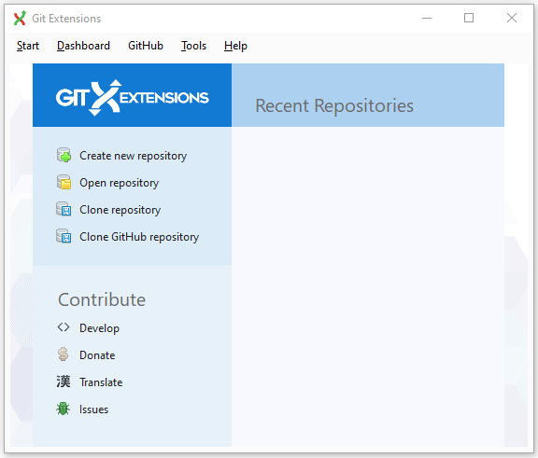Select the Create new repository link
This screenshot has height=458, width=538.
134,156
